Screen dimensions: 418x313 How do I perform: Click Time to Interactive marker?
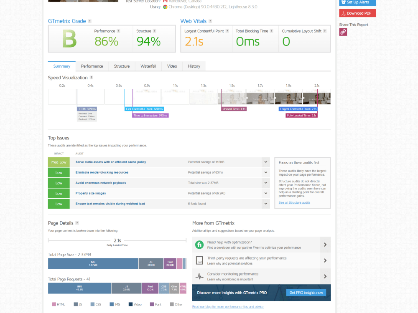coord(150,116)
